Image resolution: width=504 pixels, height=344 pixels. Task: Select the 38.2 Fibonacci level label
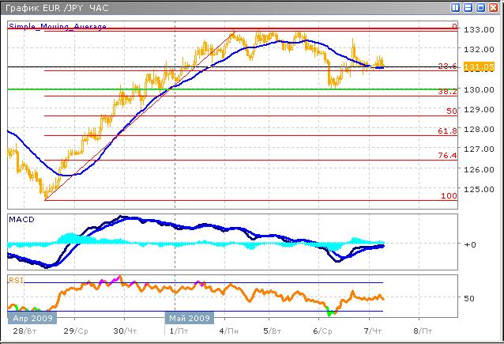pos(449,92)
